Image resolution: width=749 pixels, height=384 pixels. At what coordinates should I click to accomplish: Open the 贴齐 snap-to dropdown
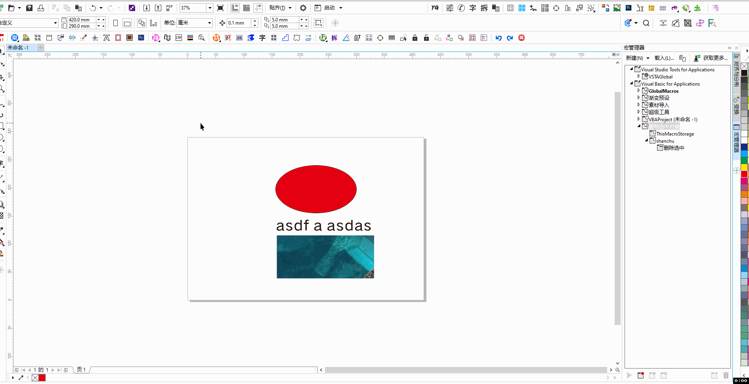click(290, 8)
